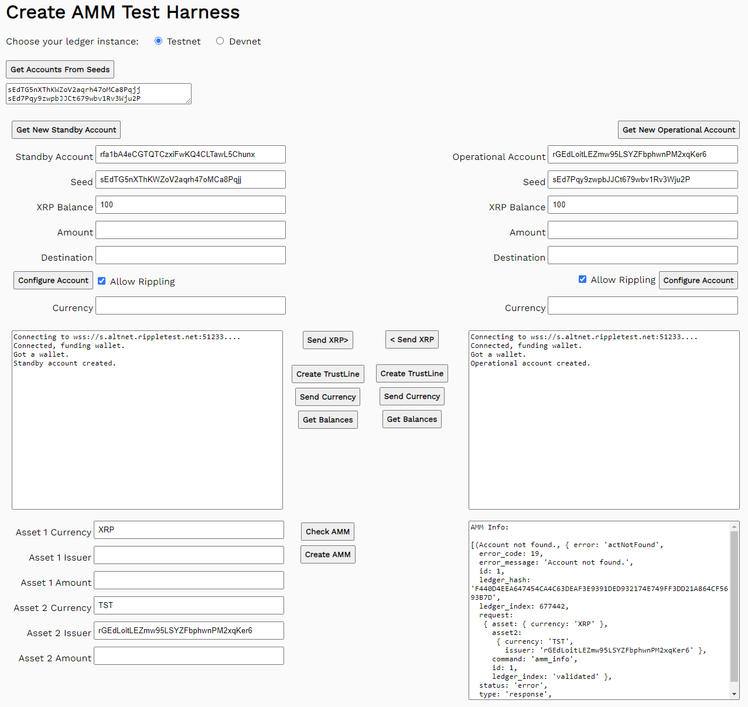Click the Create AMM button
Viewport: 748px width, 707px height.
327,555
